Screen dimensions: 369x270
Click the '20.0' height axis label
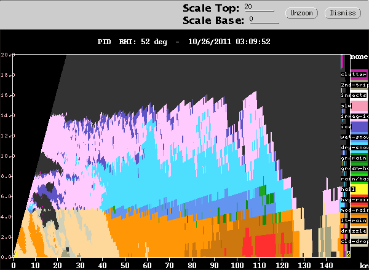[x=8, y=55]
